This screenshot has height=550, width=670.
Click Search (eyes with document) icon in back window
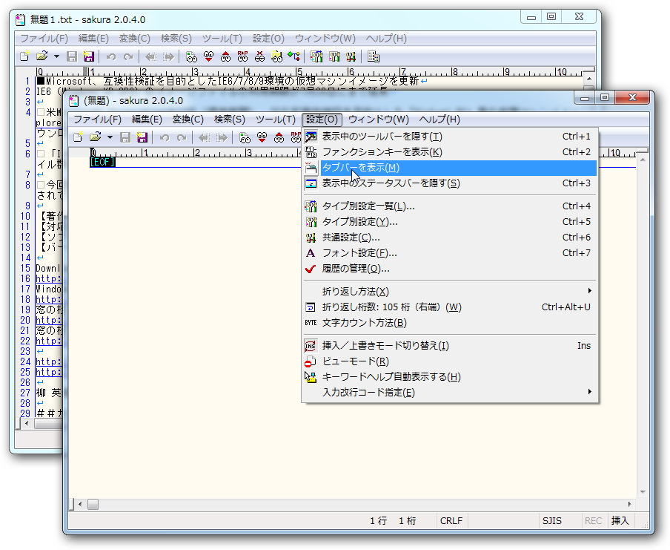(191, 56)
